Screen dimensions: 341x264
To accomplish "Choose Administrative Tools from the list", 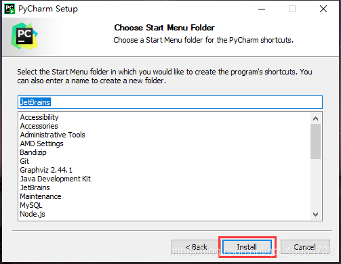I will tap(53, 135).
